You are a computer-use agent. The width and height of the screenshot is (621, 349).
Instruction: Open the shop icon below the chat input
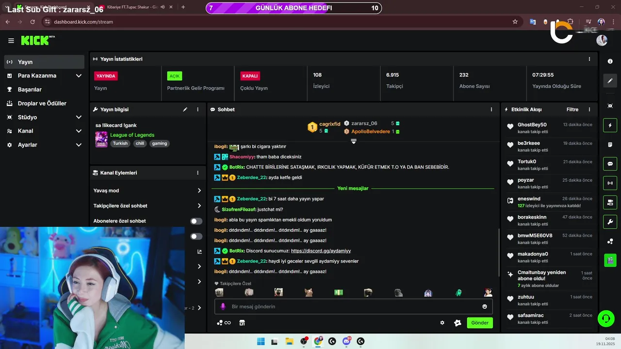[x=242, y=323]
